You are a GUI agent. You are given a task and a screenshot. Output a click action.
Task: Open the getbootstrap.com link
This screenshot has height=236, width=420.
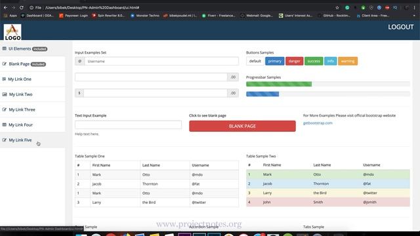pos(318,123)
